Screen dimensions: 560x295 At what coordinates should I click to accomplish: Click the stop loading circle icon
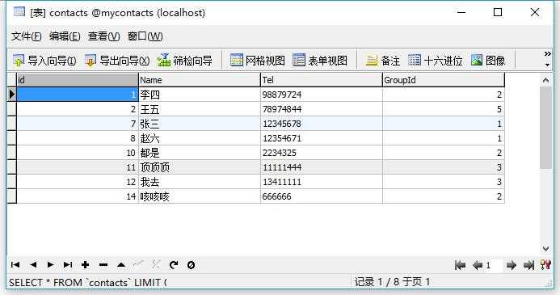(191, 265)
